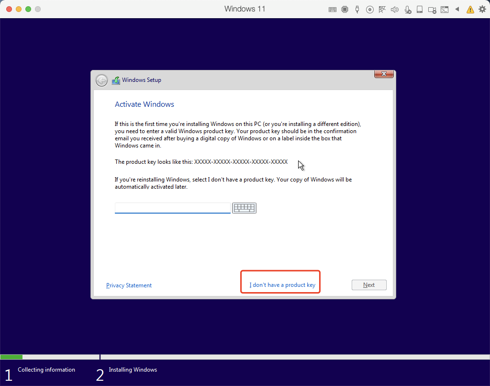Click the setup progress bar

(245, 357)
